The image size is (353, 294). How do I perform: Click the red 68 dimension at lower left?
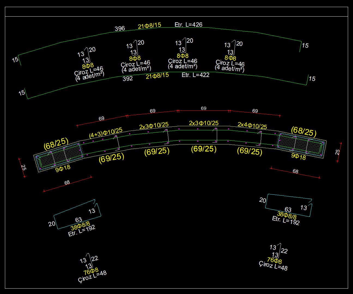click(x=67, y=183)
